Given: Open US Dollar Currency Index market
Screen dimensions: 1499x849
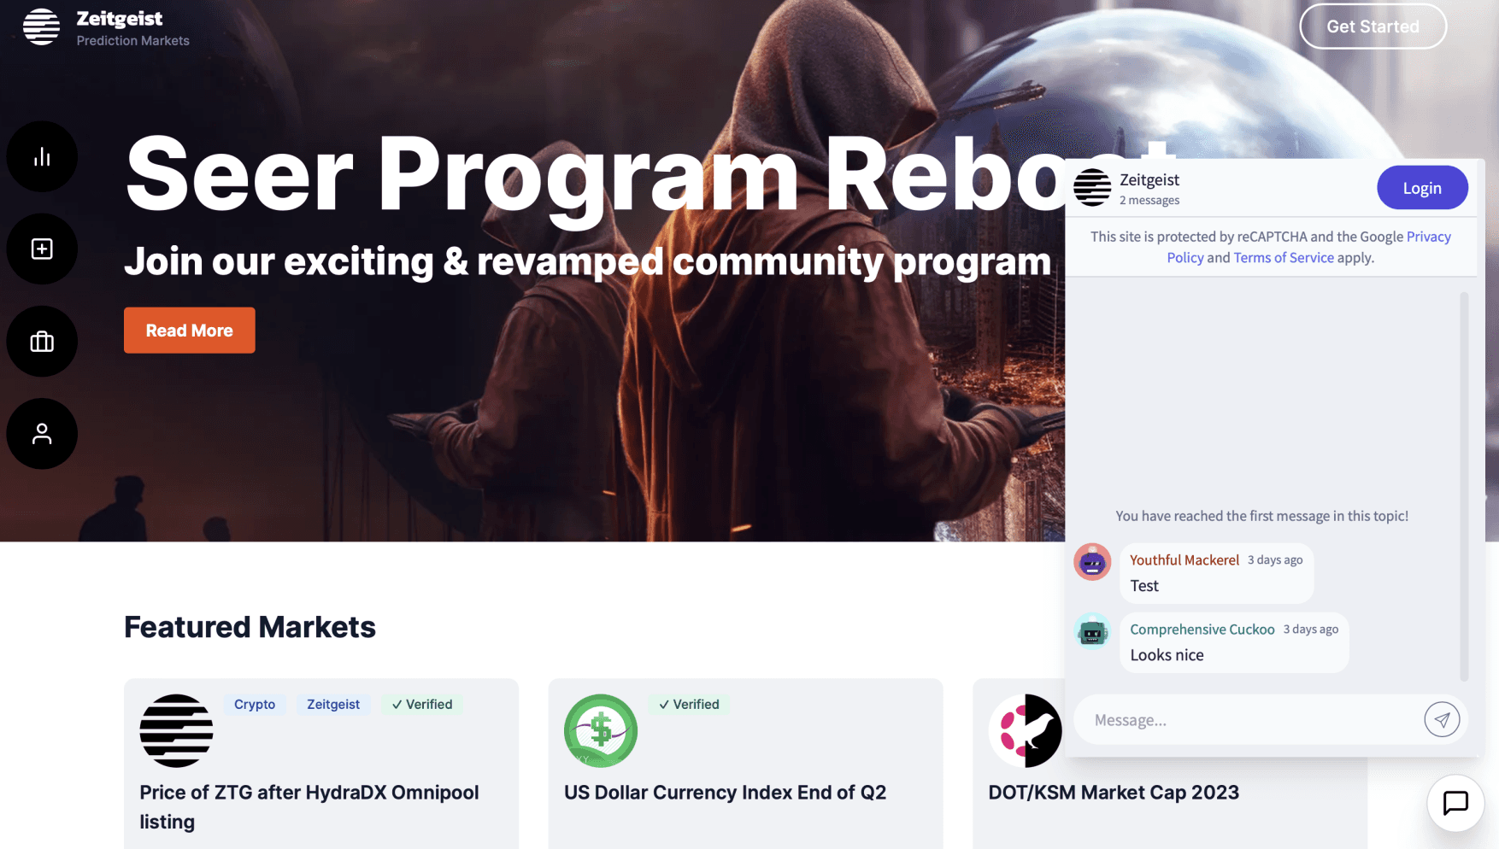Looking at the screenshot, I should click(725, 793).
